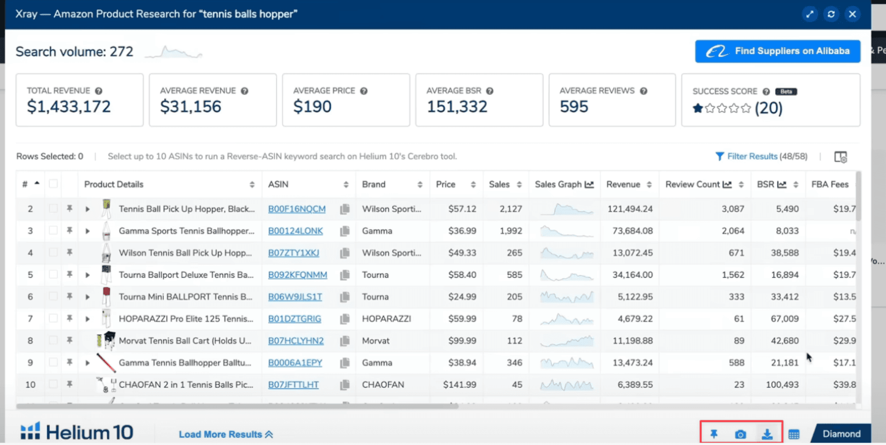
Task: Select the checkbox for row 3
Action: pos(53,230)
